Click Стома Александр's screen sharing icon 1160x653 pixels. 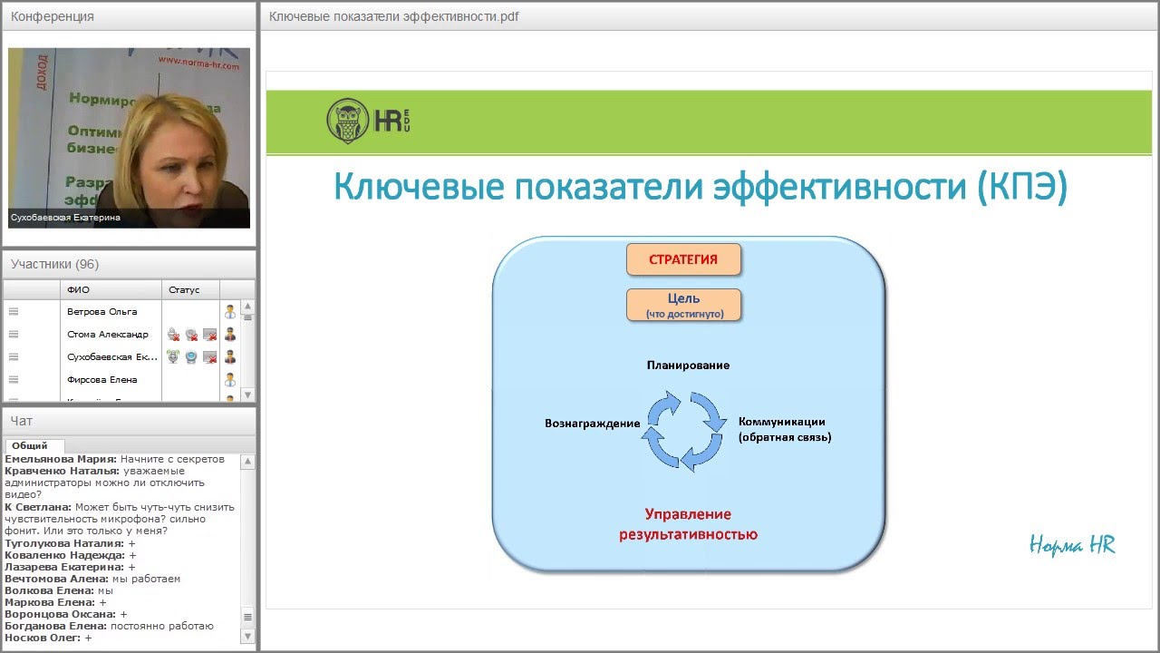(x=209, y=335)
